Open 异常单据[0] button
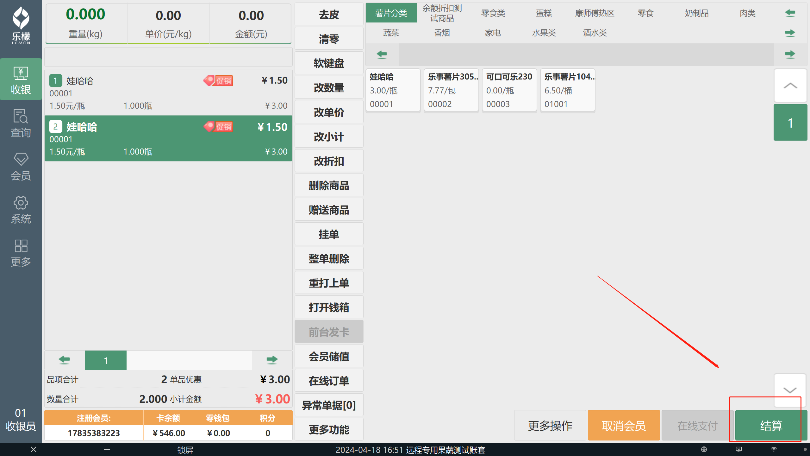This screenshot has width=810, height=456. pos(329,405)
